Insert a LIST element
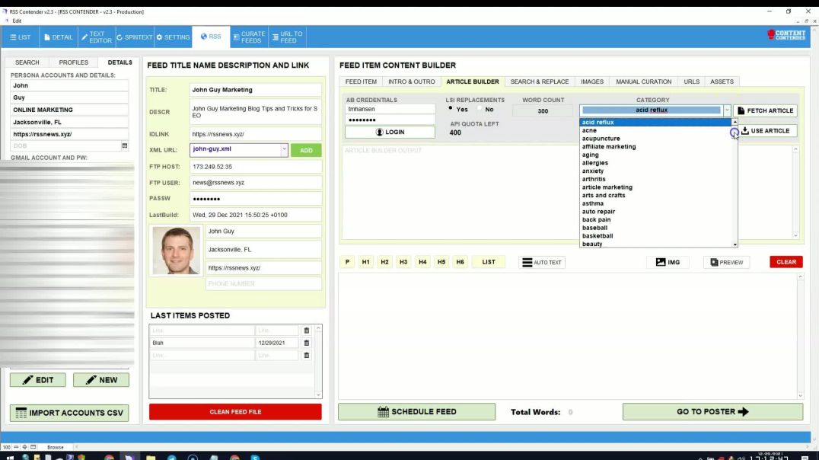 [x=489, y=262]
